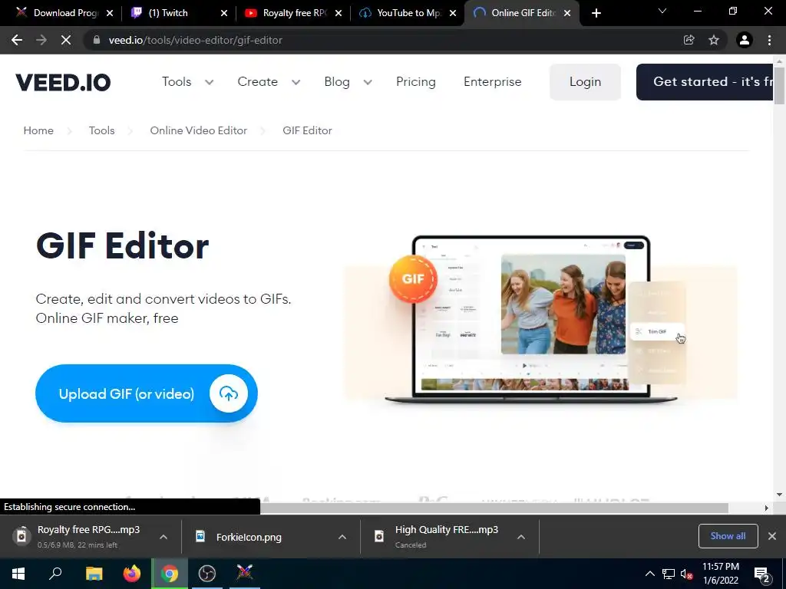Screen dimensions: 786x589
Task: Open the tab search dropdown arrow
Action: pyautogui.click(x=662, y=11)
